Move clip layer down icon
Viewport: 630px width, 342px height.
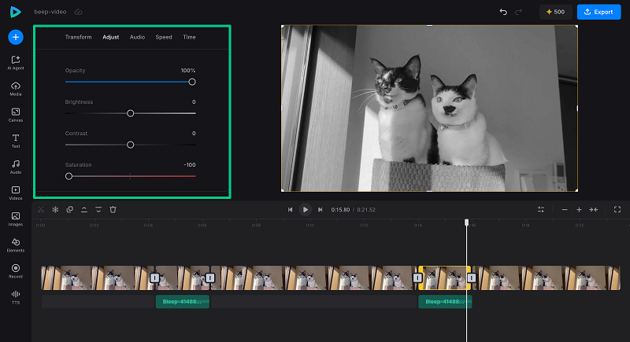click(98, 210)
